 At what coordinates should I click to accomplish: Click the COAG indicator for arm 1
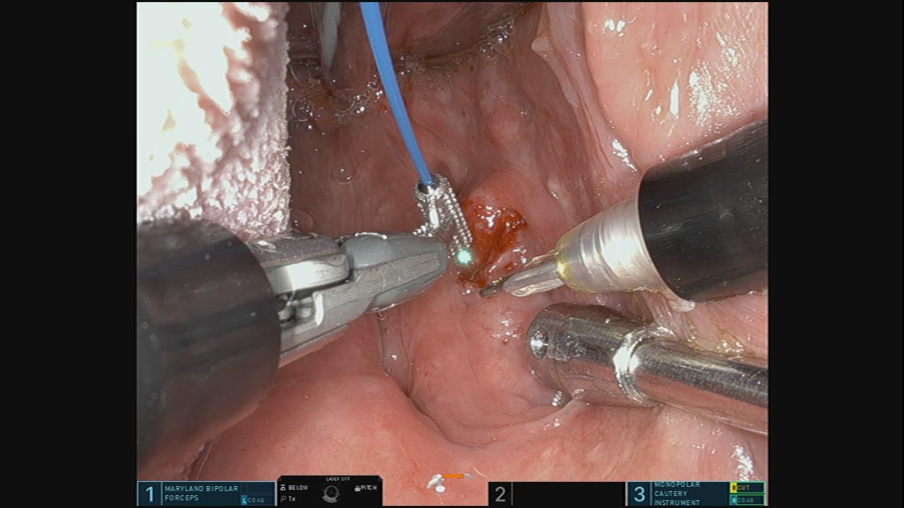(254, 500)
